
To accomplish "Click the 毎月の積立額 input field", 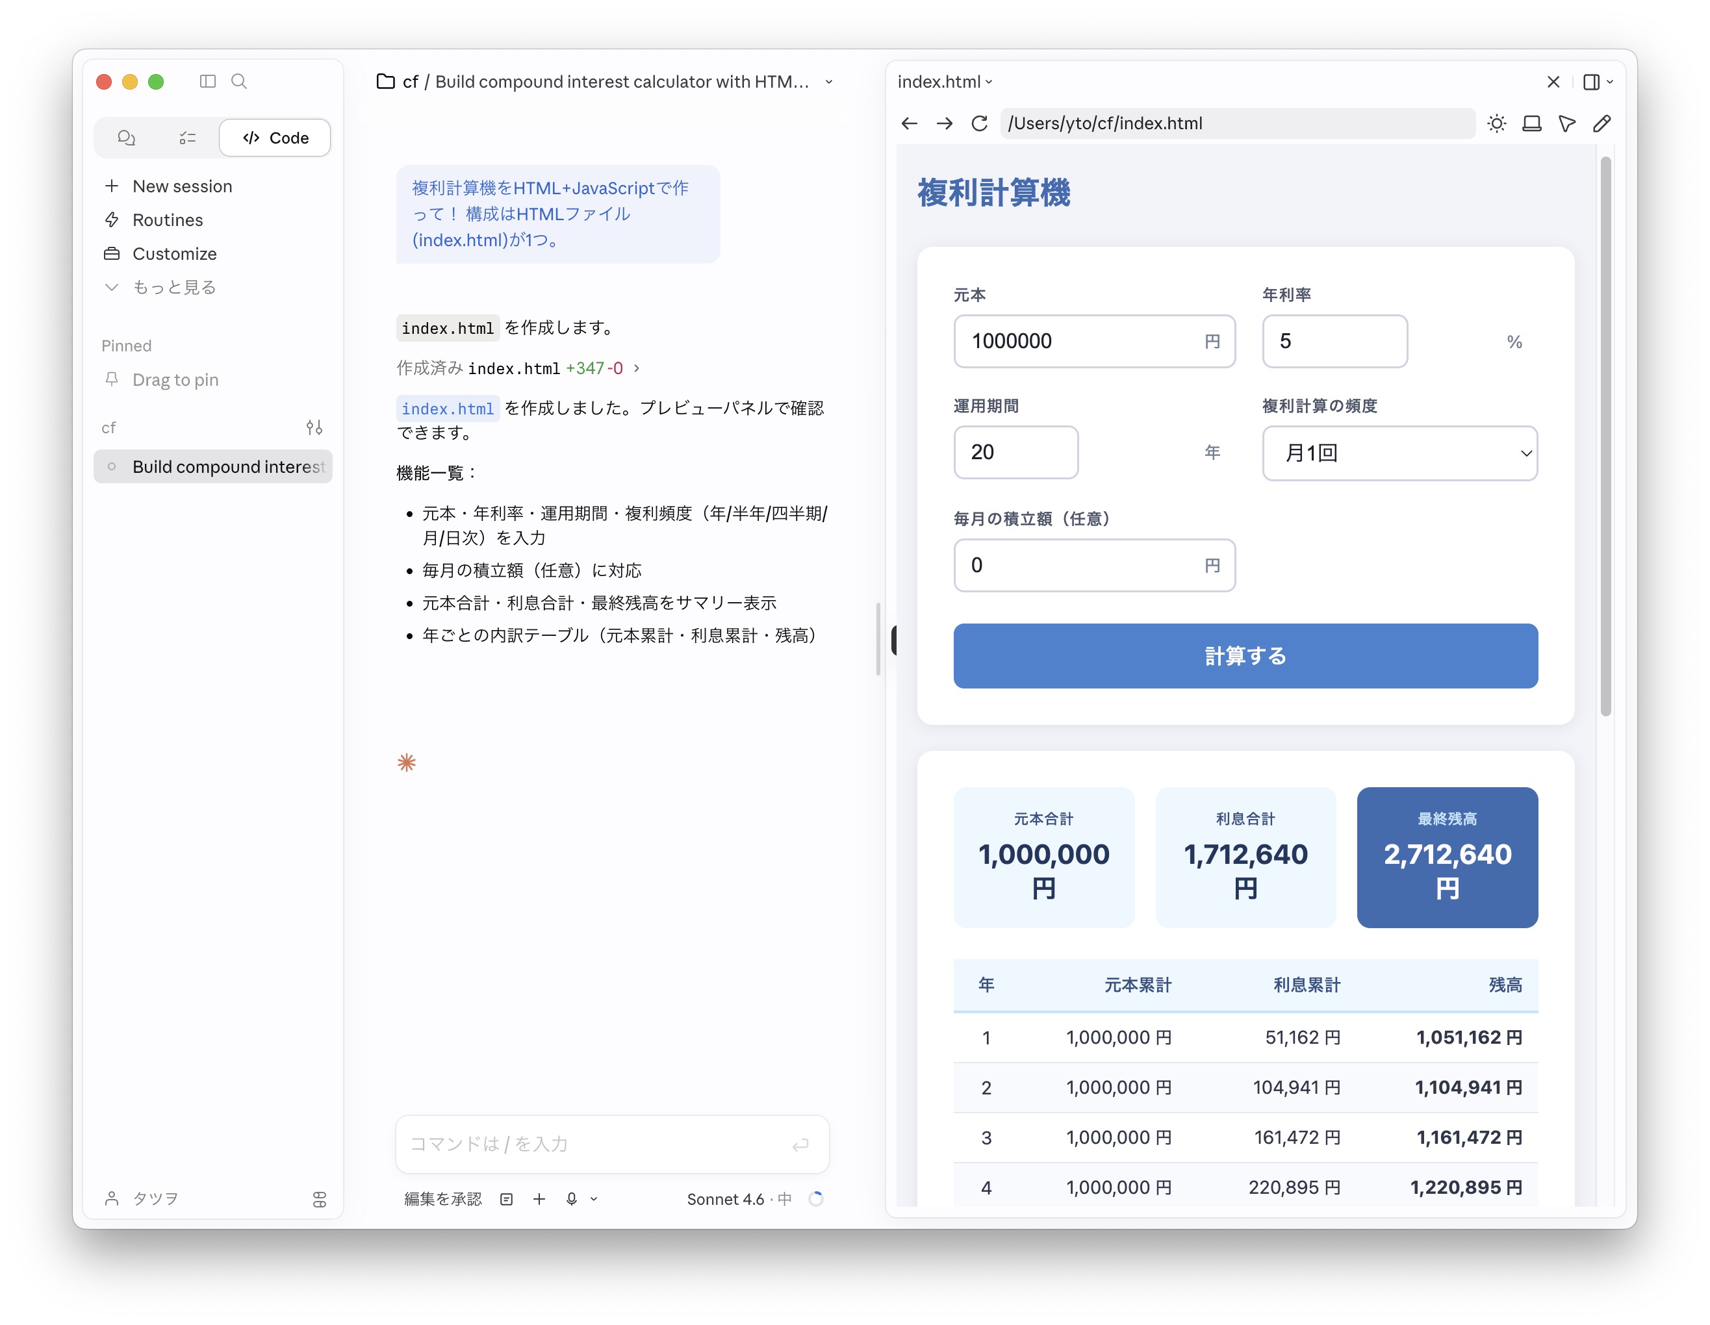I will click(x=1095, y=565).
